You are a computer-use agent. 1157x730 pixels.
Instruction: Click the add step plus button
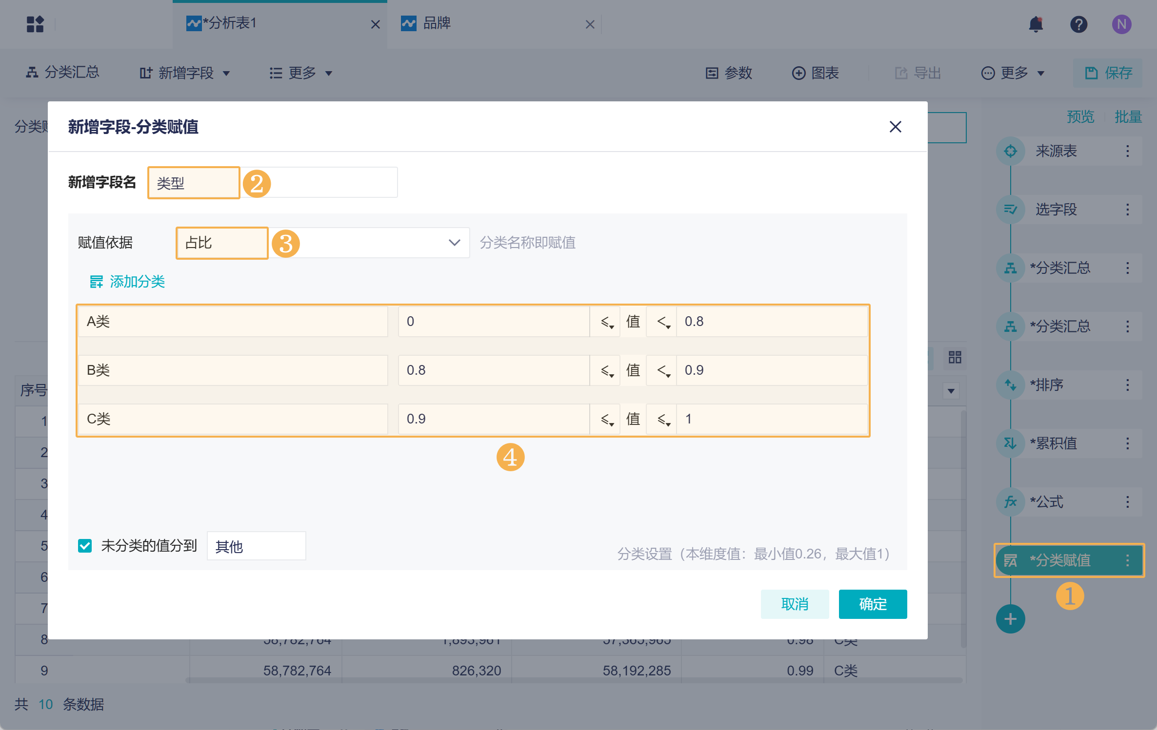pos(1010,619)
